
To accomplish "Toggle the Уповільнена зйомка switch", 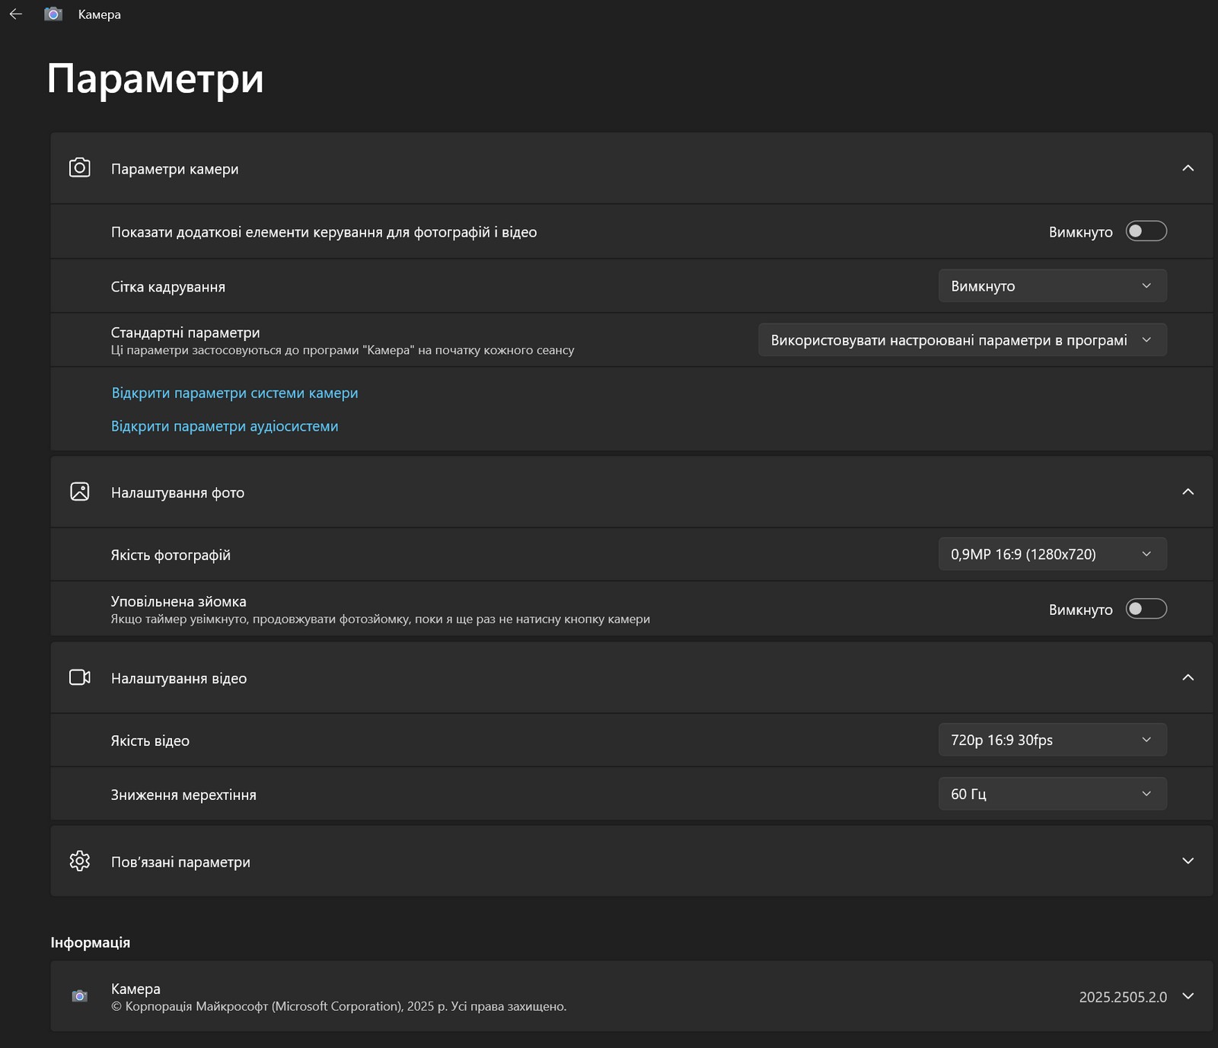I will (x=1146, y=609).
